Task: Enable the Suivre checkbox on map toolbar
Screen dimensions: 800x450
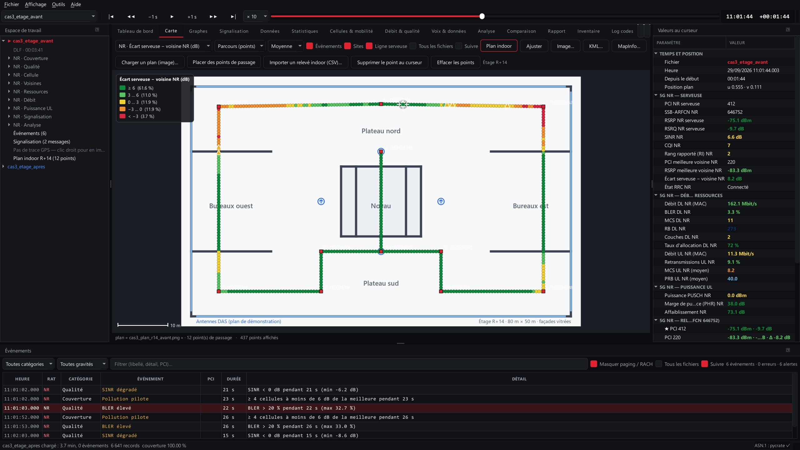Action: 459,46
